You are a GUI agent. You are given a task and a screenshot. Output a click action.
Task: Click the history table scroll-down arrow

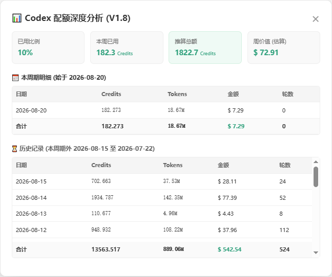coord(316,252)
